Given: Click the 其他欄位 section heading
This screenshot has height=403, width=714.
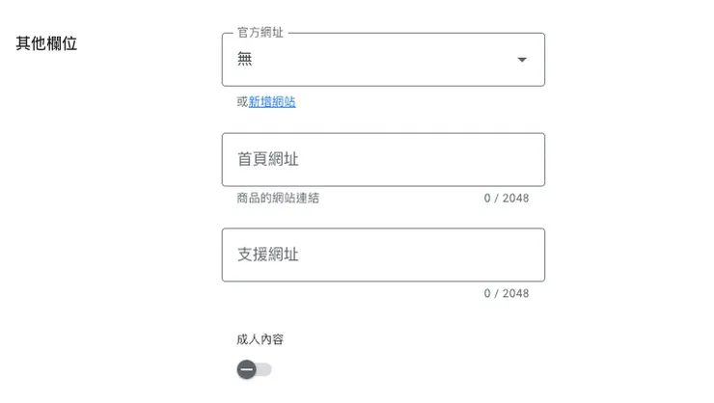Looking at the screenshot, I should click(x=46, y=43).
